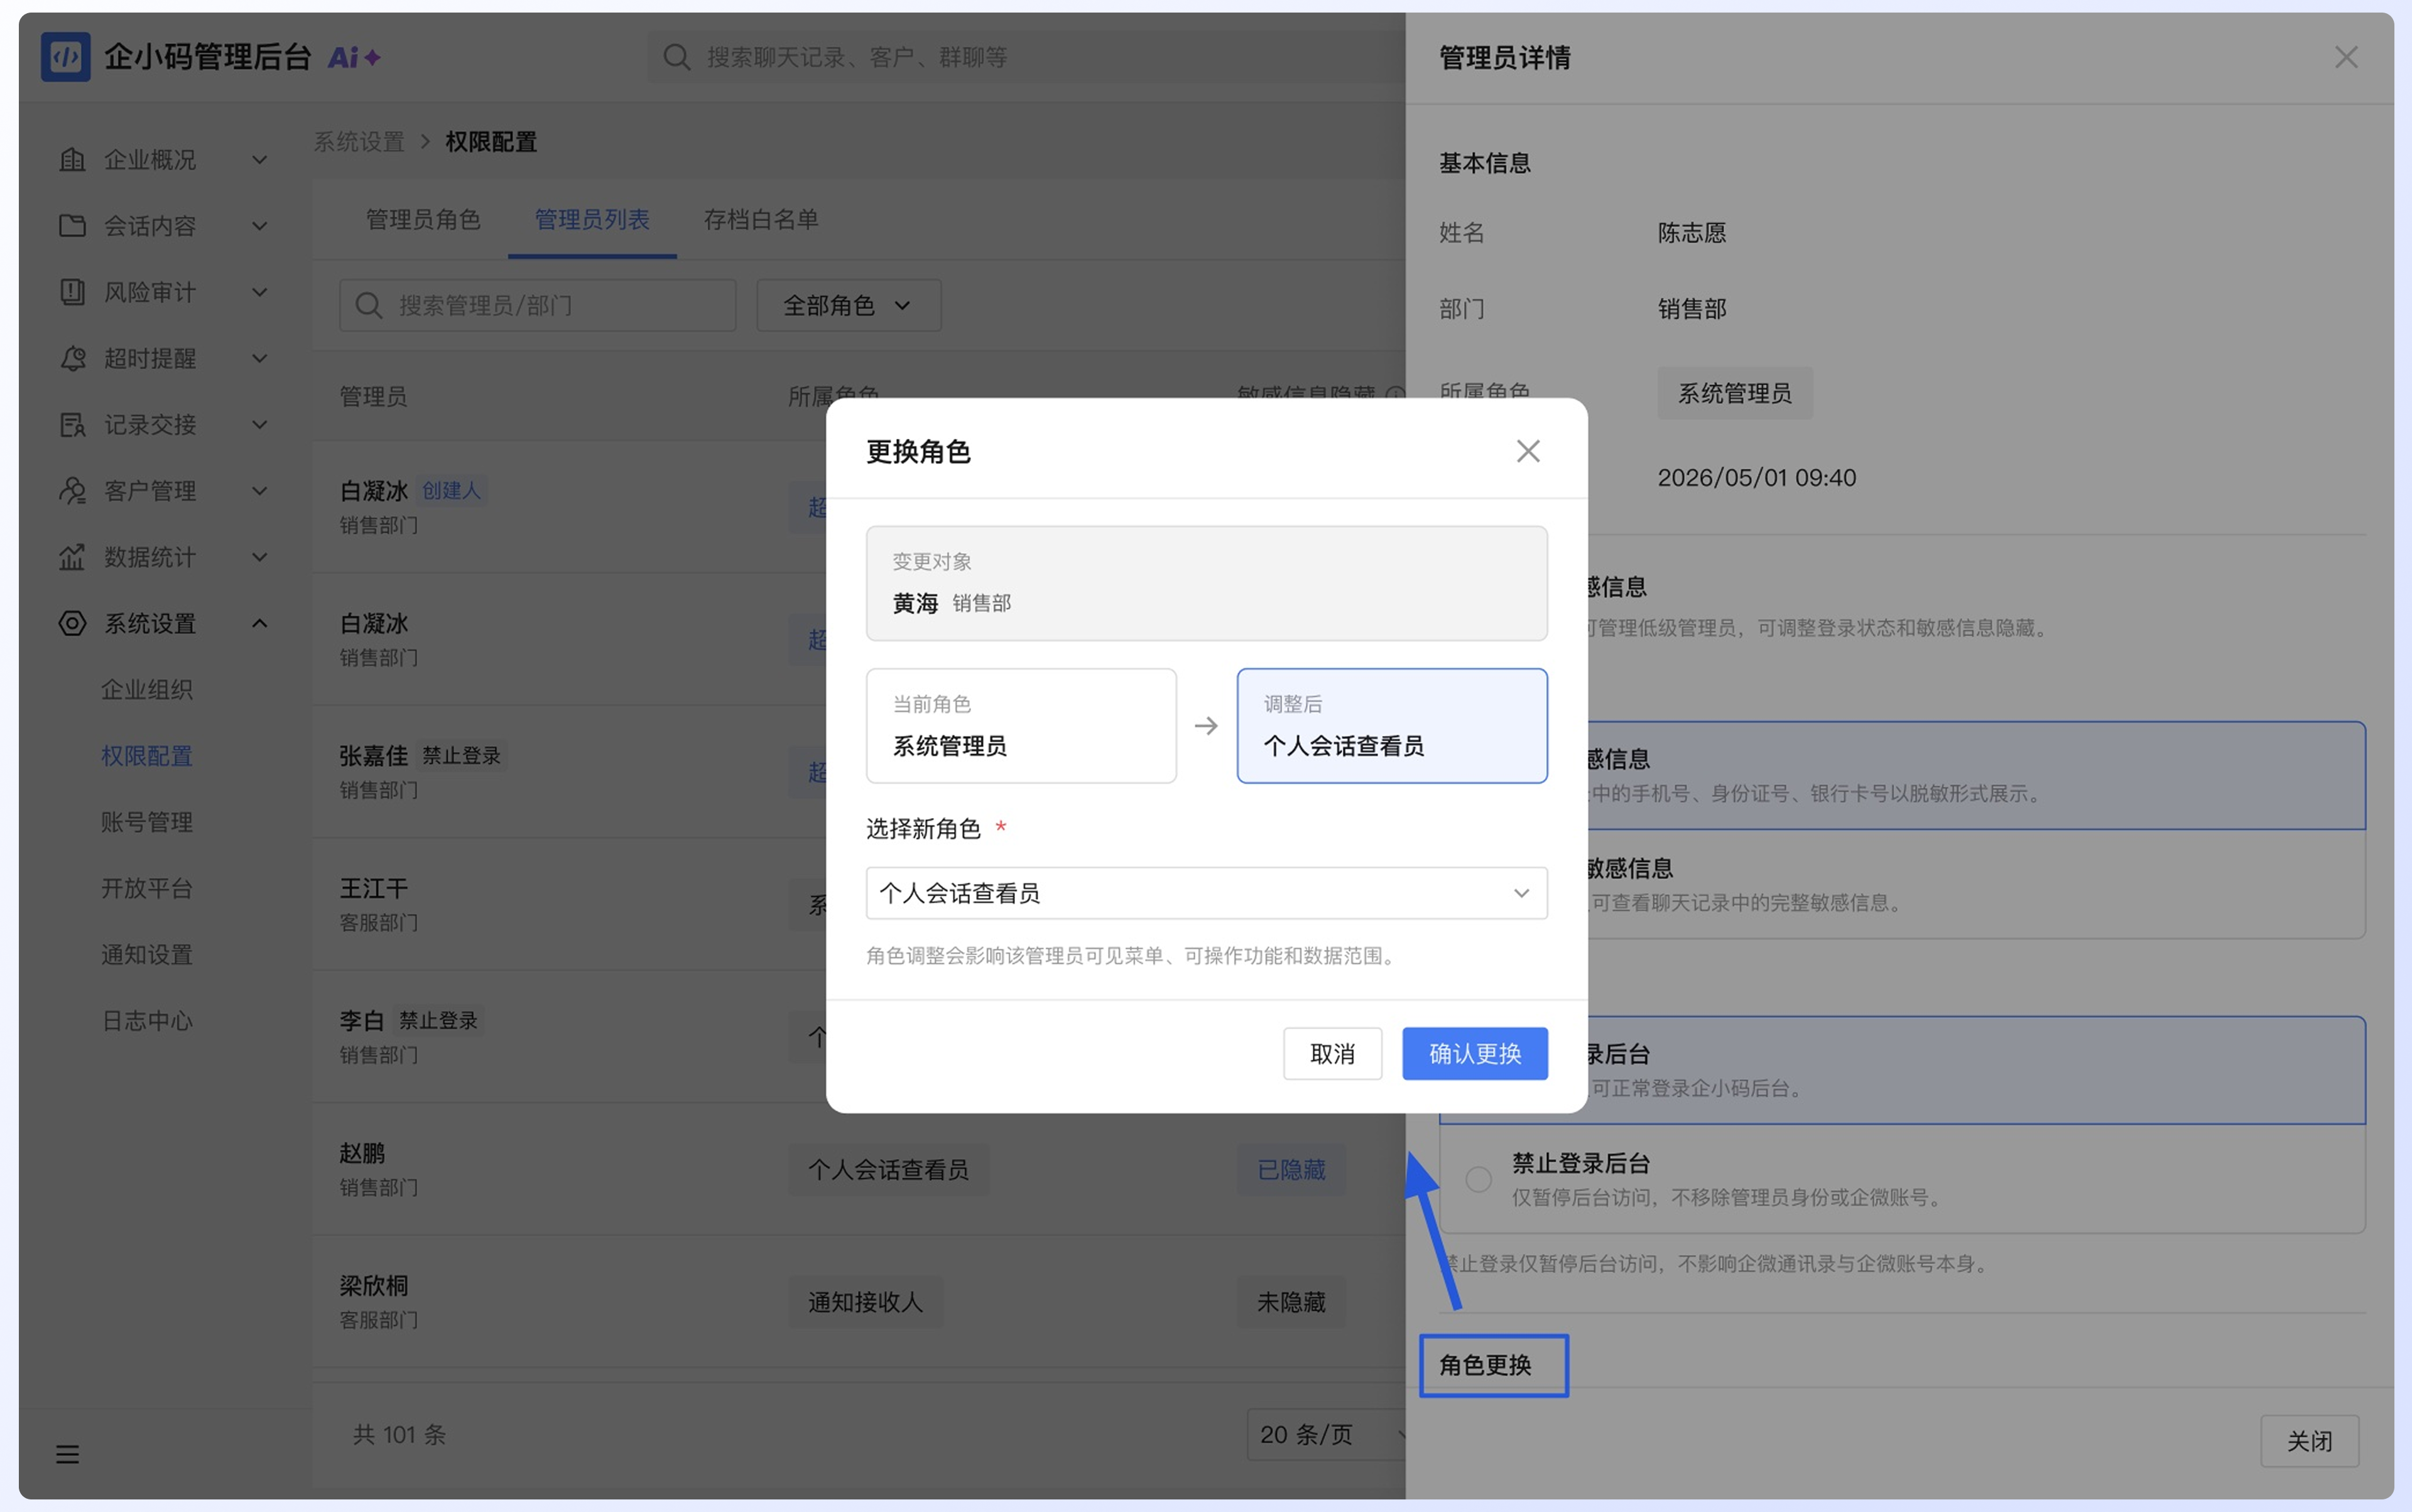Click the 企业概况 building icon
This screenshot has width=2412, height=1512.
(72, 159)
